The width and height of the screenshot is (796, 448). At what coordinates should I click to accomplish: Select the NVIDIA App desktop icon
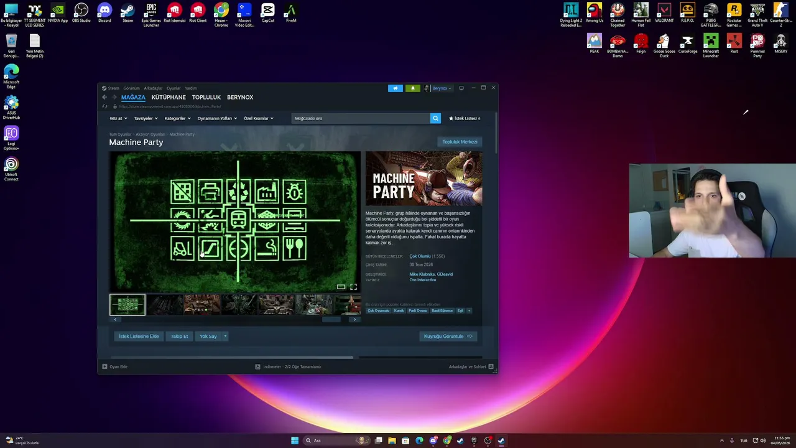(58, 13)
